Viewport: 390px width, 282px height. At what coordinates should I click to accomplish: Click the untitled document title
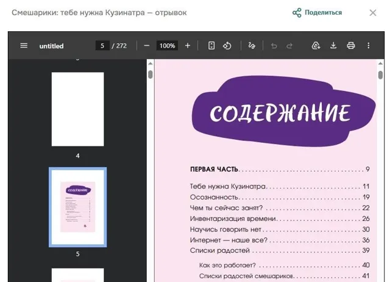click(x=51, y=46)
